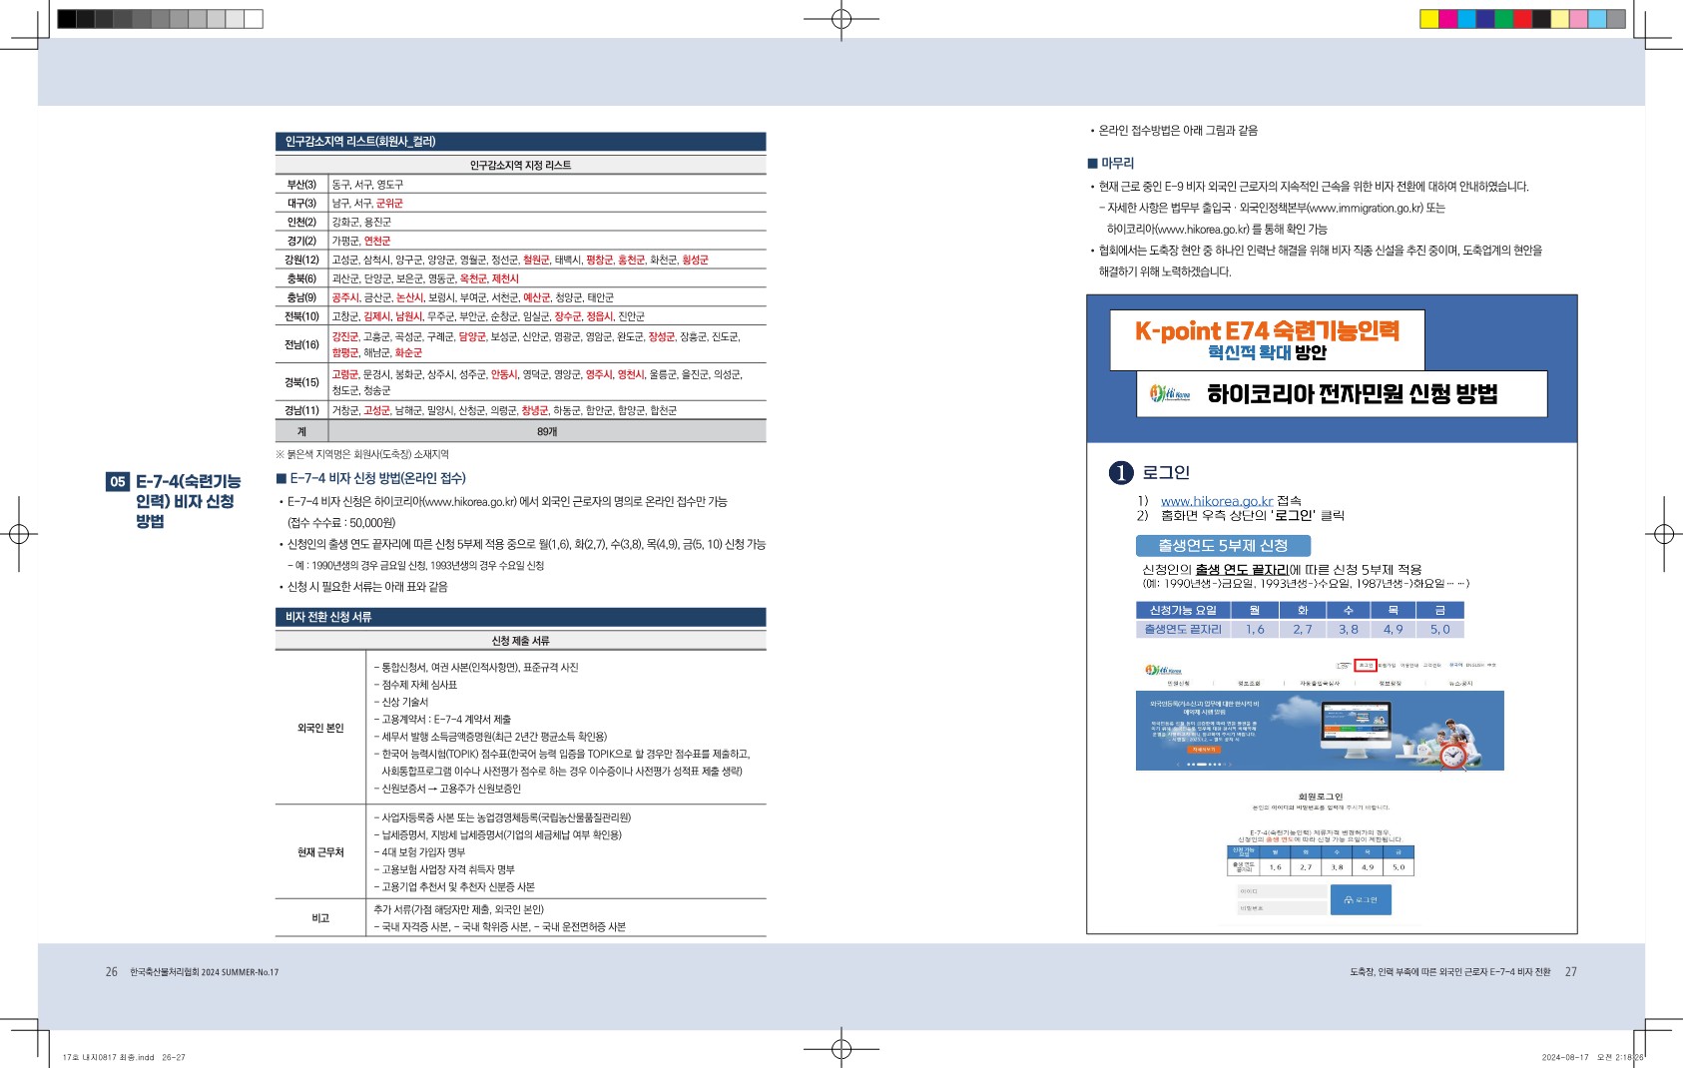Image resolution: width=1683 pixels, height=1068 pixels.
Task: Click the bottom center registration crosshair mark
Action: tap(841, 1048)
